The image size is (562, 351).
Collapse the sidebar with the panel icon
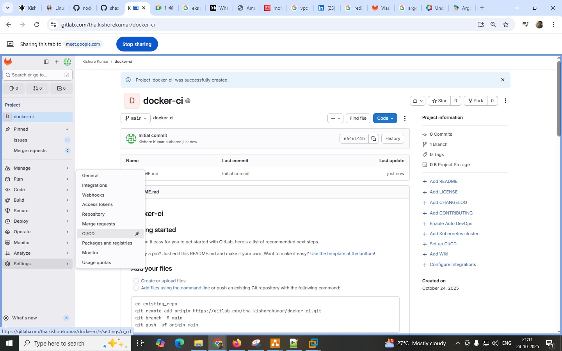46,62
